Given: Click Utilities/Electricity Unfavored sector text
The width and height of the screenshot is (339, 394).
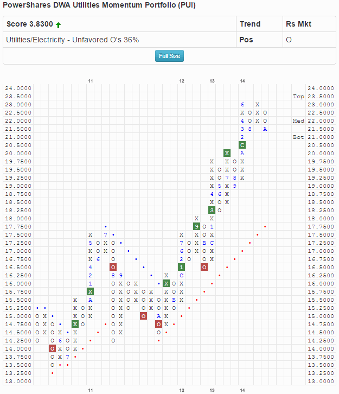Looking at the screenshot, I should point(72,40).
